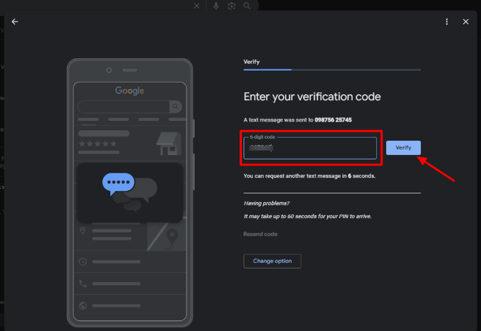Click the globe website icon in phone mockup
The height and width of the screenshot is (331, 481).
[83, 306]
